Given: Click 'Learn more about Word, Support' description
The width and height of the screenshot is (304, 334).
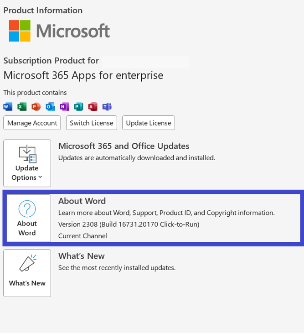Looking at the screenshot, I should (x=166, y=213).
